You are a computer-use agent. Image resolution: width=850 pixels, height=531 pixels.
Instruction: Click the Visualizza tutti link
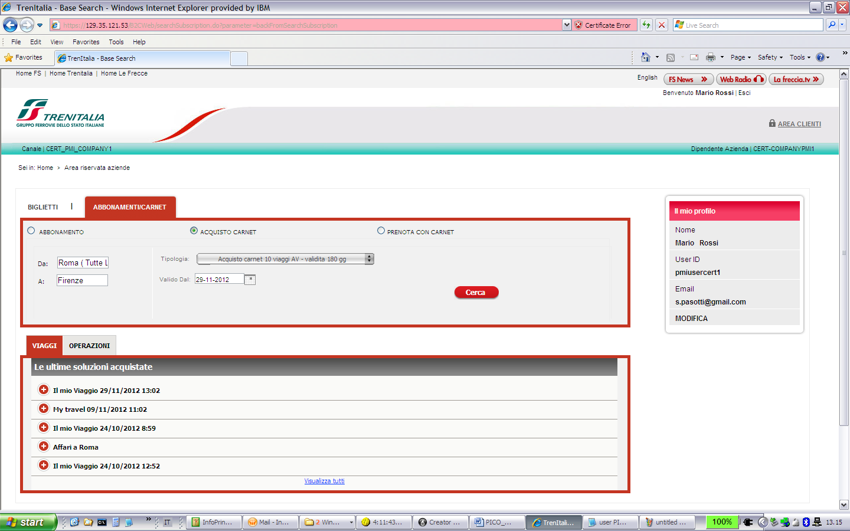tap(324, 481)
